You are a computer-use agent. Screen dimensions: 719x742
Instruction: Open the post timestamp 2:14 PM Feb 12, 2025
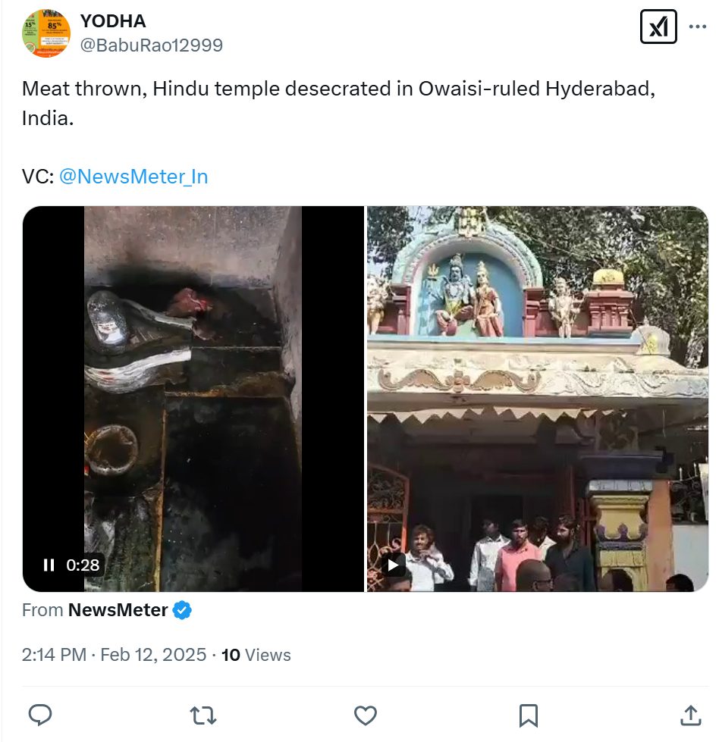[x=114, y=655]
